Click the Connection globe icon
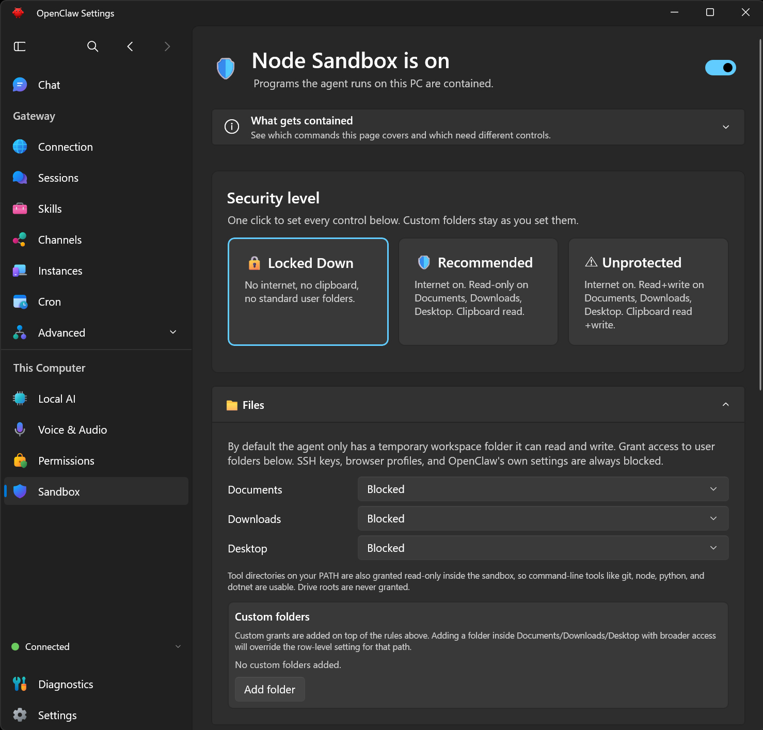The image size is (763, 730). point(20,147)
